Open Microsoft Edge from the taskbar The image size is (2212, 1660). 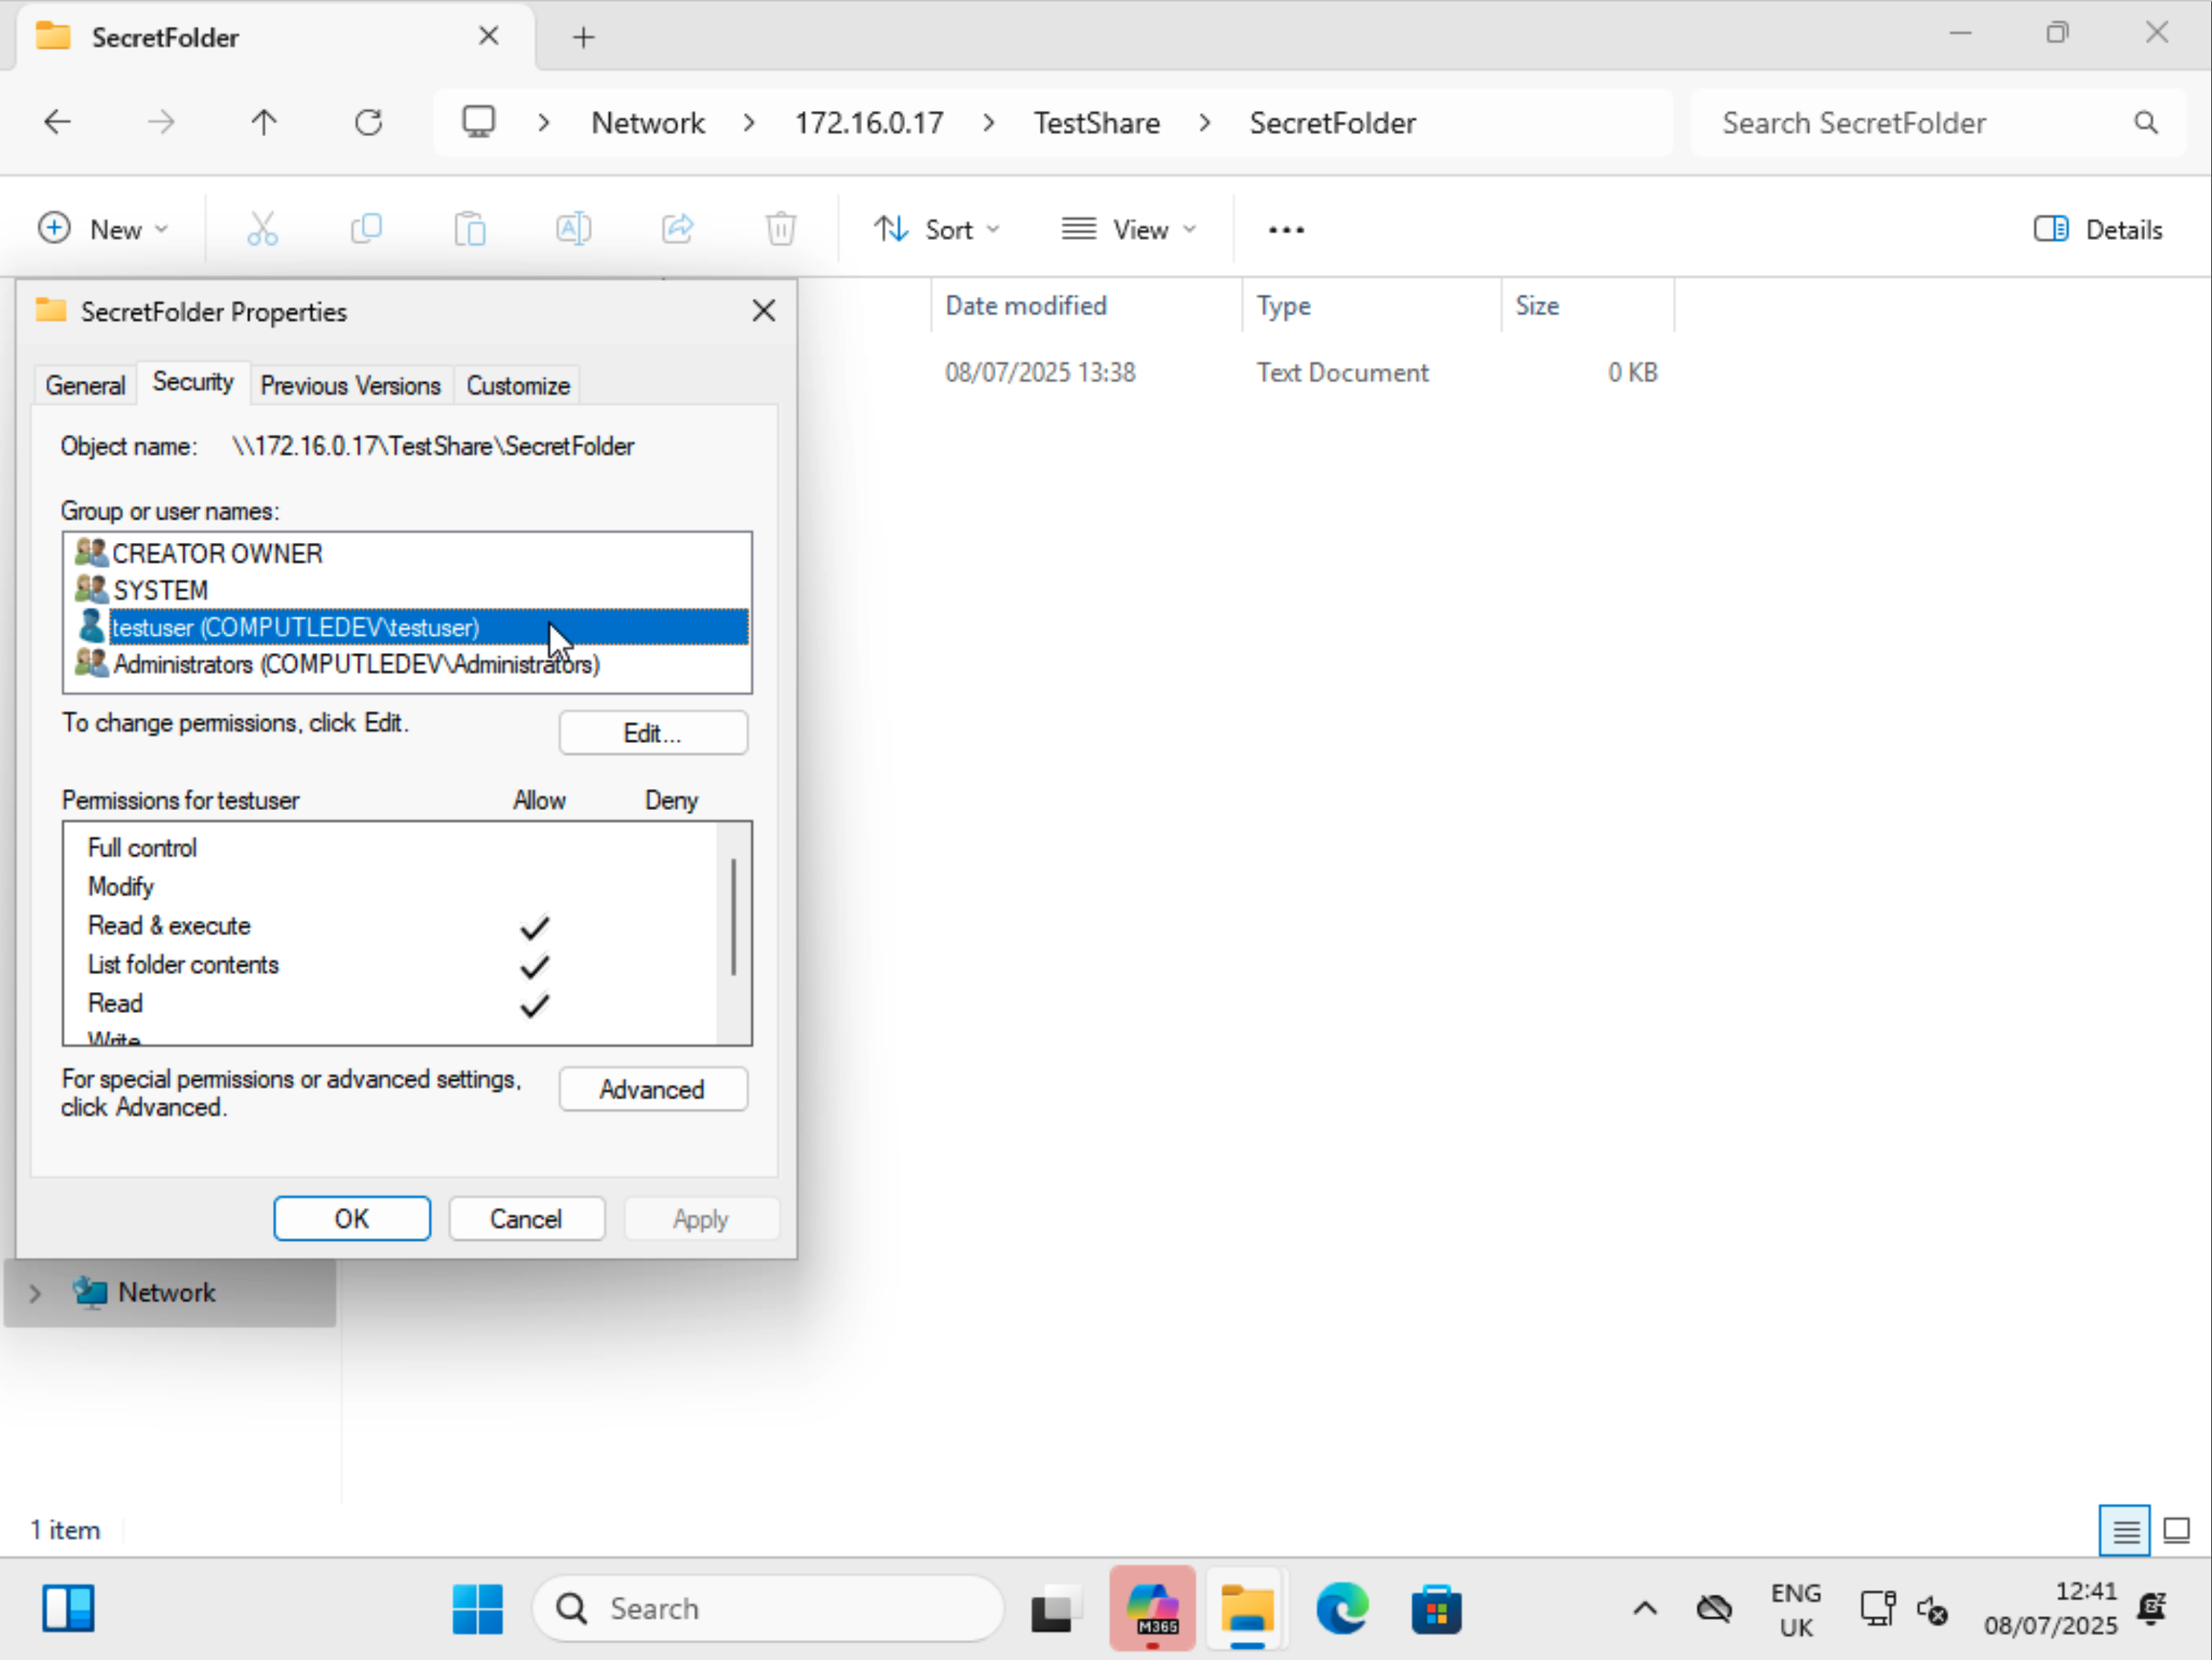tap(1342, 1609)
